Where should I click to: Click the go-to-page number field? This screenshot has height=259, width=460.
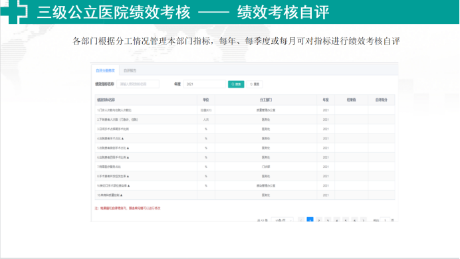[x=385, y=220]
